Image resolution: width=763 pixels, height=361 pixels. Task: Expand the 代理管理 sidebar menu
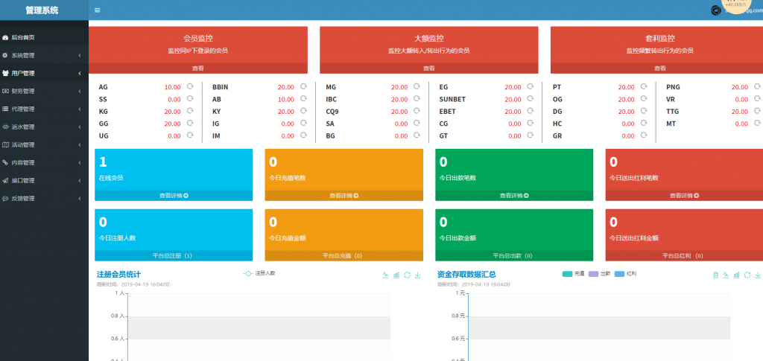tap(44, 109)
